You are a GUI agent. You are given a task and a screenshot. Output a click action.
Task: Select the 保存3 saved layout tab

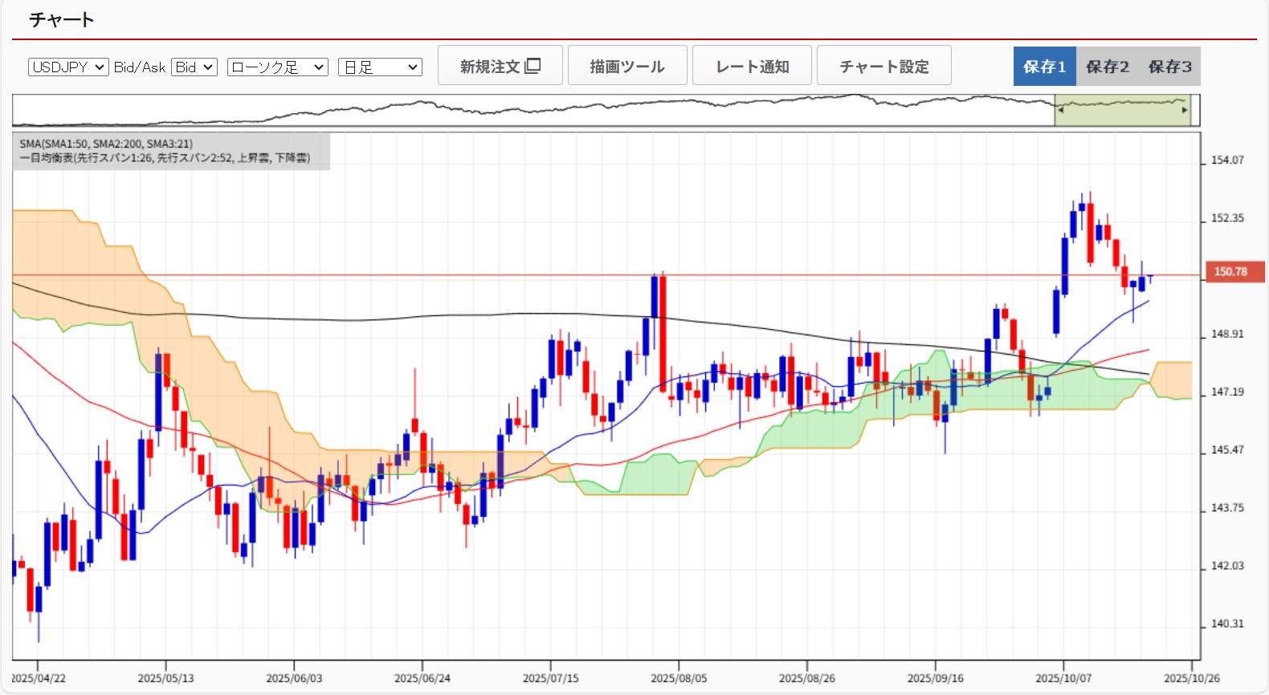tap(1169, 67)
